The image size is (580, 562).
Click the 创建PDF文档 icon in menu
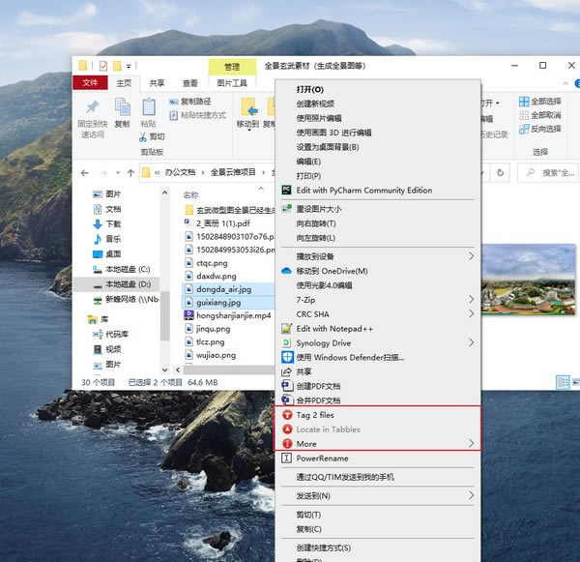click(x=286, y=386)
